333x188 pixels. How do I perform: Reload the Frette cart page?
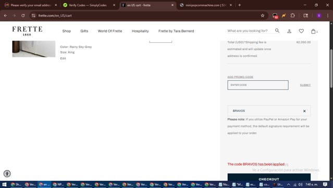(x=23, y=16)
